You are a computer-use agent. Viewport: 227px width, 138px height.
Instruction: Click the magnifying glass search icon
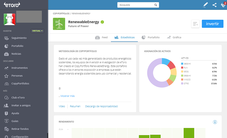coord(156,5)
